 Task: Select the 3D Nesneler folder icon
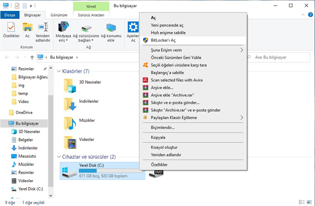pos(70,86)
